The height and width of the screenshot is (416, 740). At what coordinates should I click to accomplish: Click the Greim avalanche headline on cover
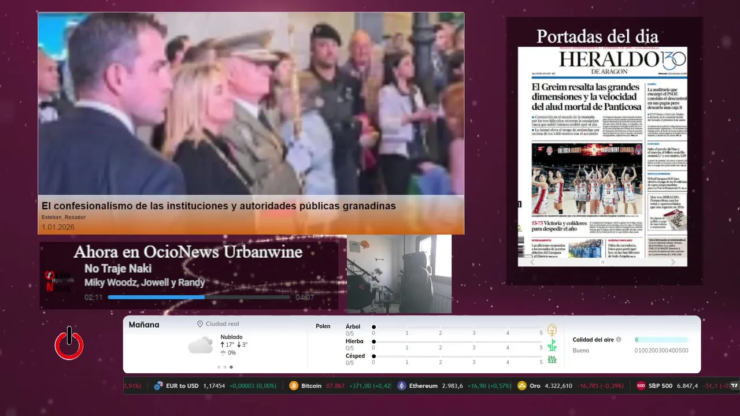pyautogui.click(x=587, y=97)
